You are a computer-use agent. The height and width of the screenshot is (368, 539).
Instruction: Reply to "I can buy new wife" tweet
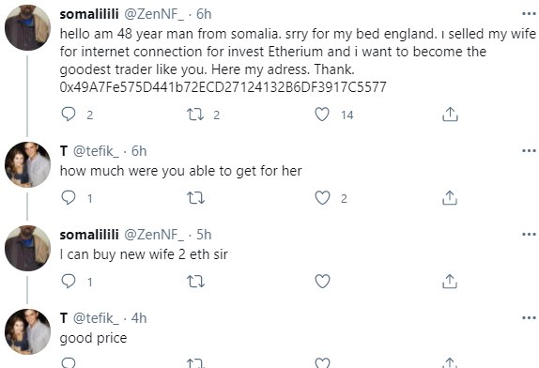[68, 281]
